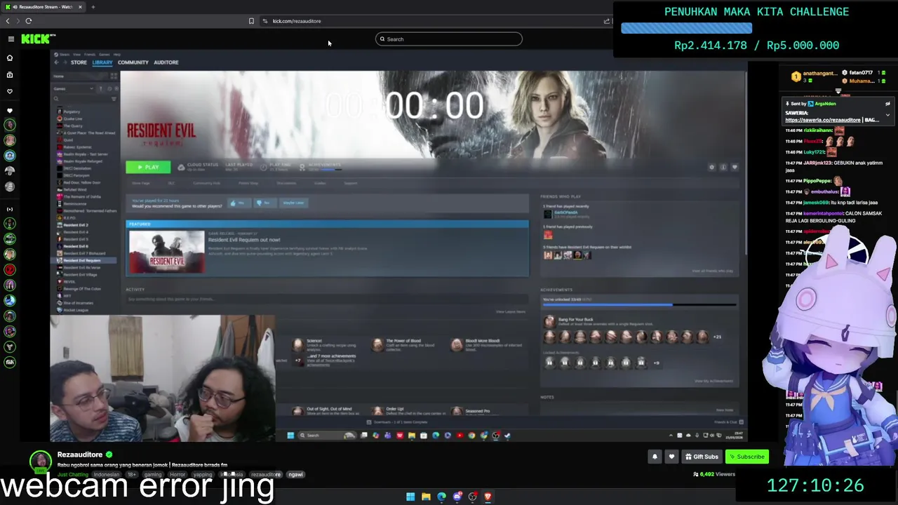Open Brave browser from the bottom taskbar

[x=488, y=497]
